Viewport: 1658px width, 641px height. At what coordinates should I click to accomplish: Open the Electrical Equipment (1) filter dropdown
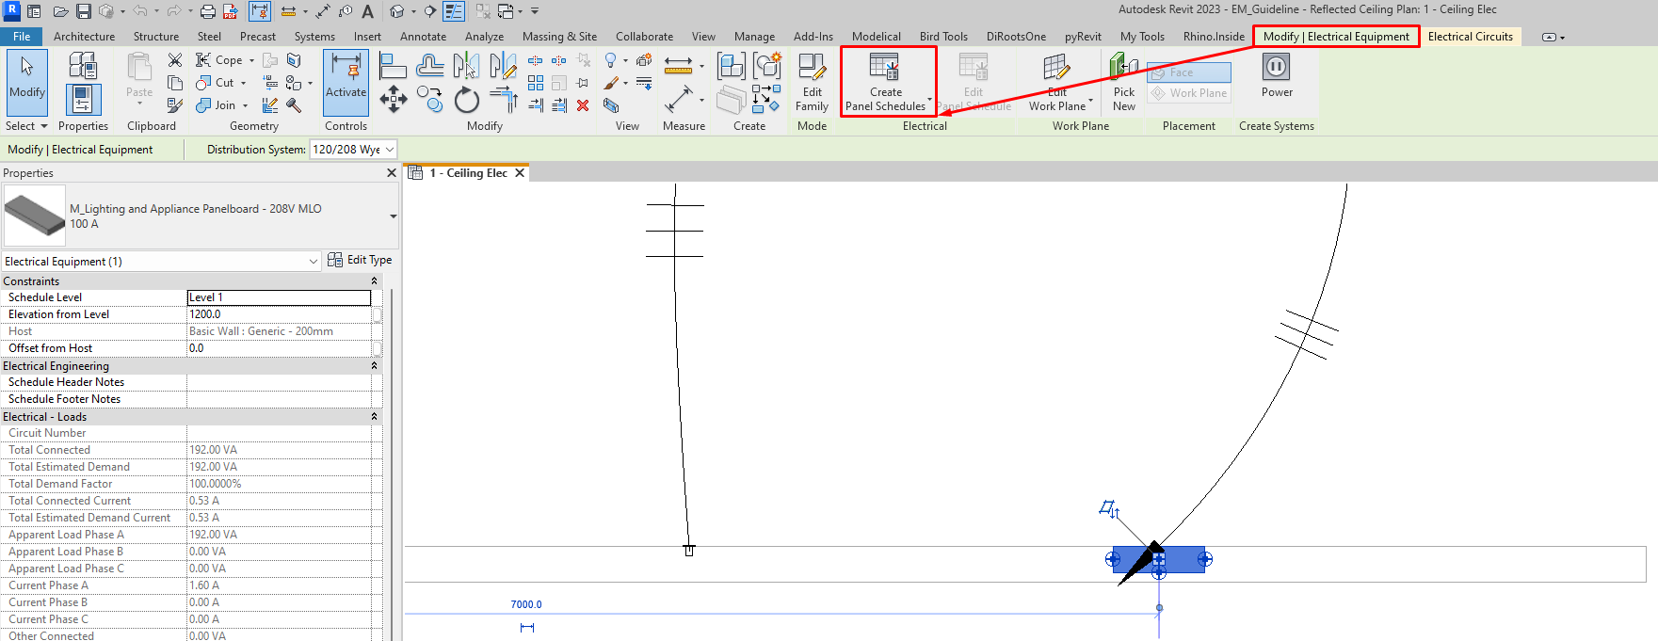tap(314, 262)
